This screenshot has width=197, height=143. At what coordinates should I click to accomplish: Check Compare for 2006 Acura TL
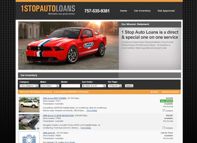point(164,128)
